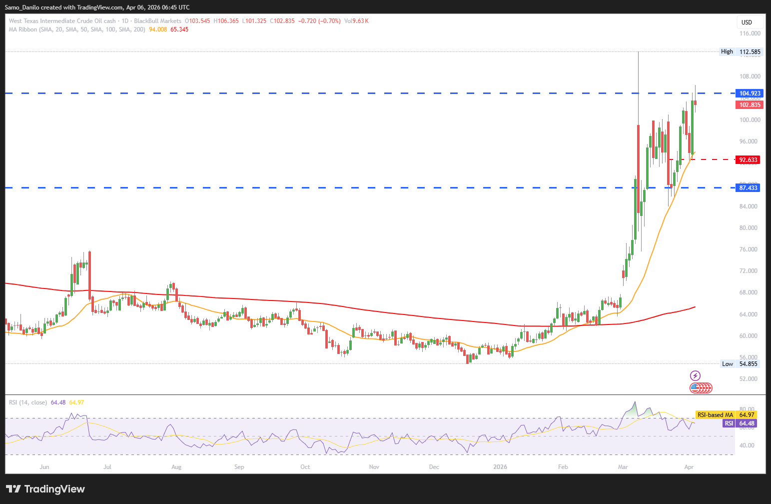The image size is (771, 504).
Task: Select the red 92.633 price line label
Action: 749,160
